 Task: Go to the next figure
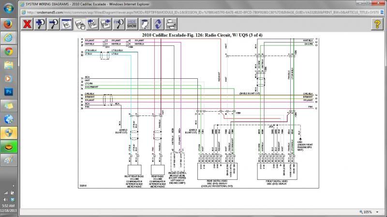[105, 24]
